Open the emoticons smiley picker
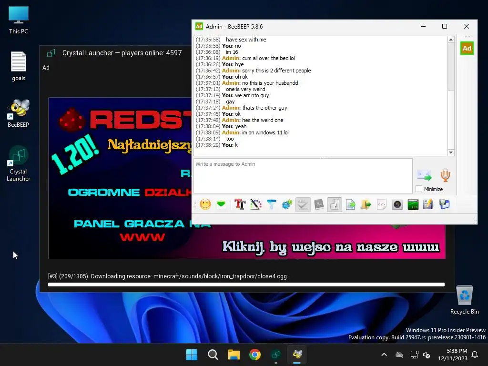The width and height of the screenshot is (488, 366). (205, 204)
